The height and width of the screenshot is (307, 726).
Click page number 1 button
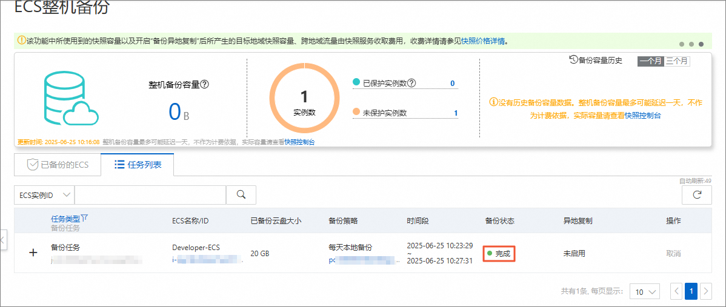691,291
